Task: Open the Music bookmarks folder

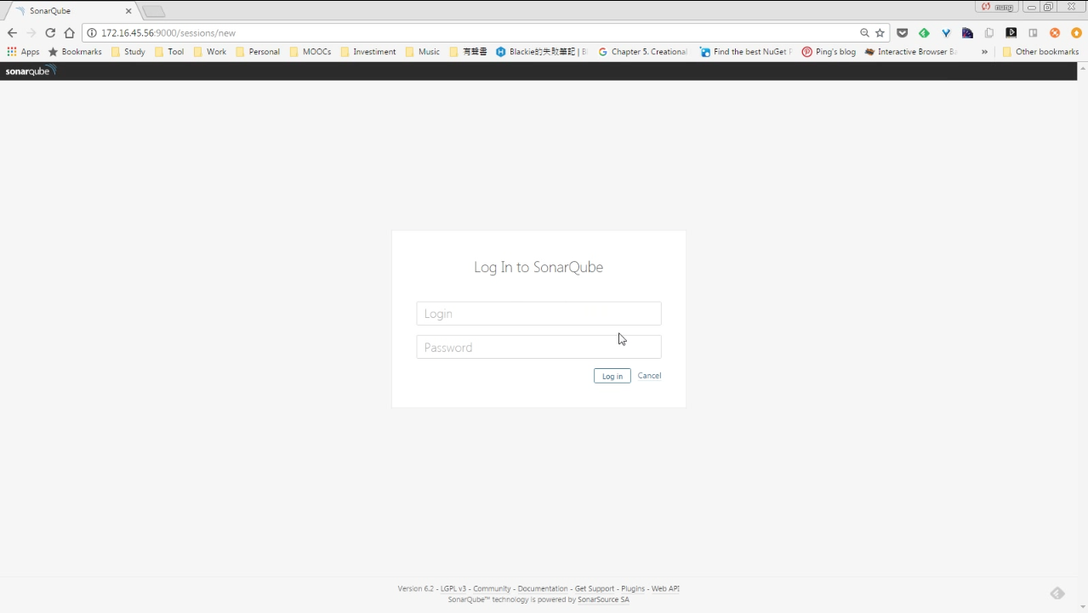Action: pyautogui.click(x=423, y=52)
